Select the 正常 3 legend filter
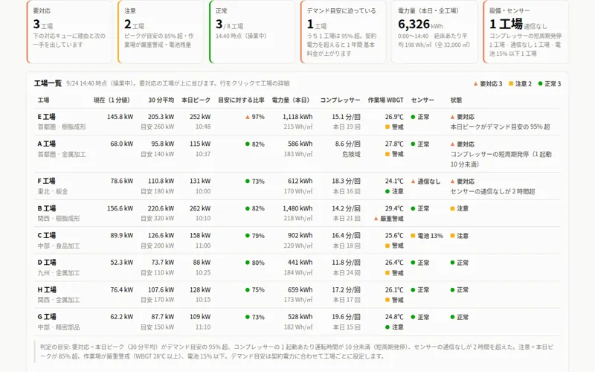 550,84
